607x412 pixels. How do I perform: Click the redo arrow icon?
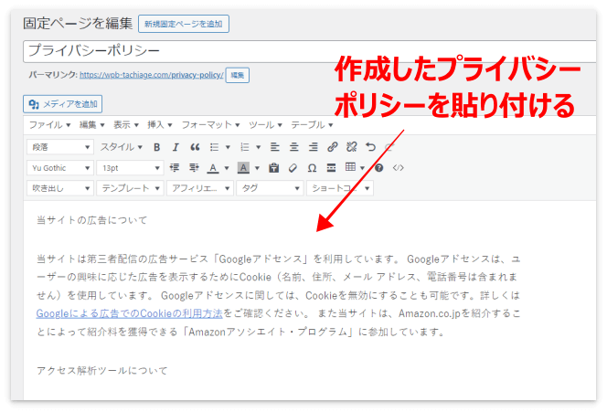click(x=389, y=147)
